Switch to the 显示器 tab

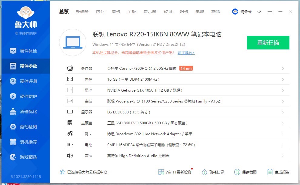[x=150, y=12]
